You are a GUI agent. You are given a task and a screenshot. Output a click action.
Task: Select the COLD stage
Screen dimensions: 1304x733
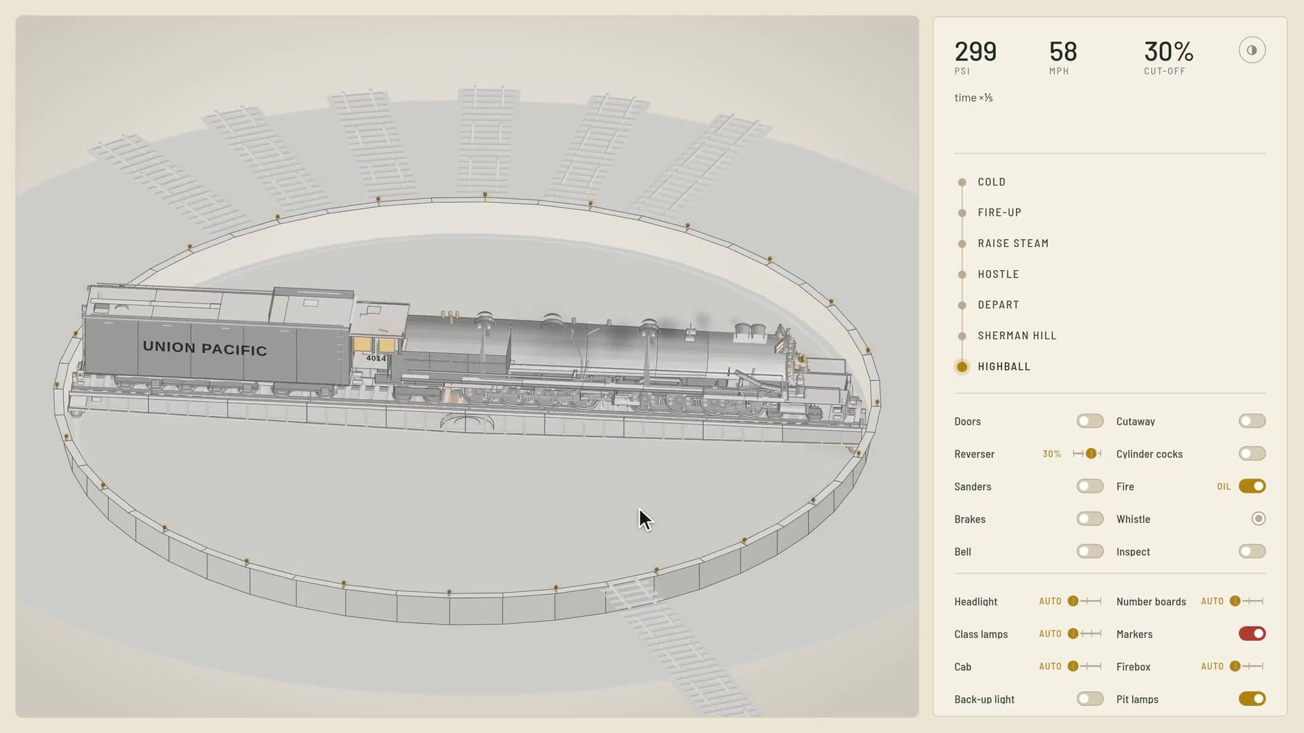coord(992,182)
